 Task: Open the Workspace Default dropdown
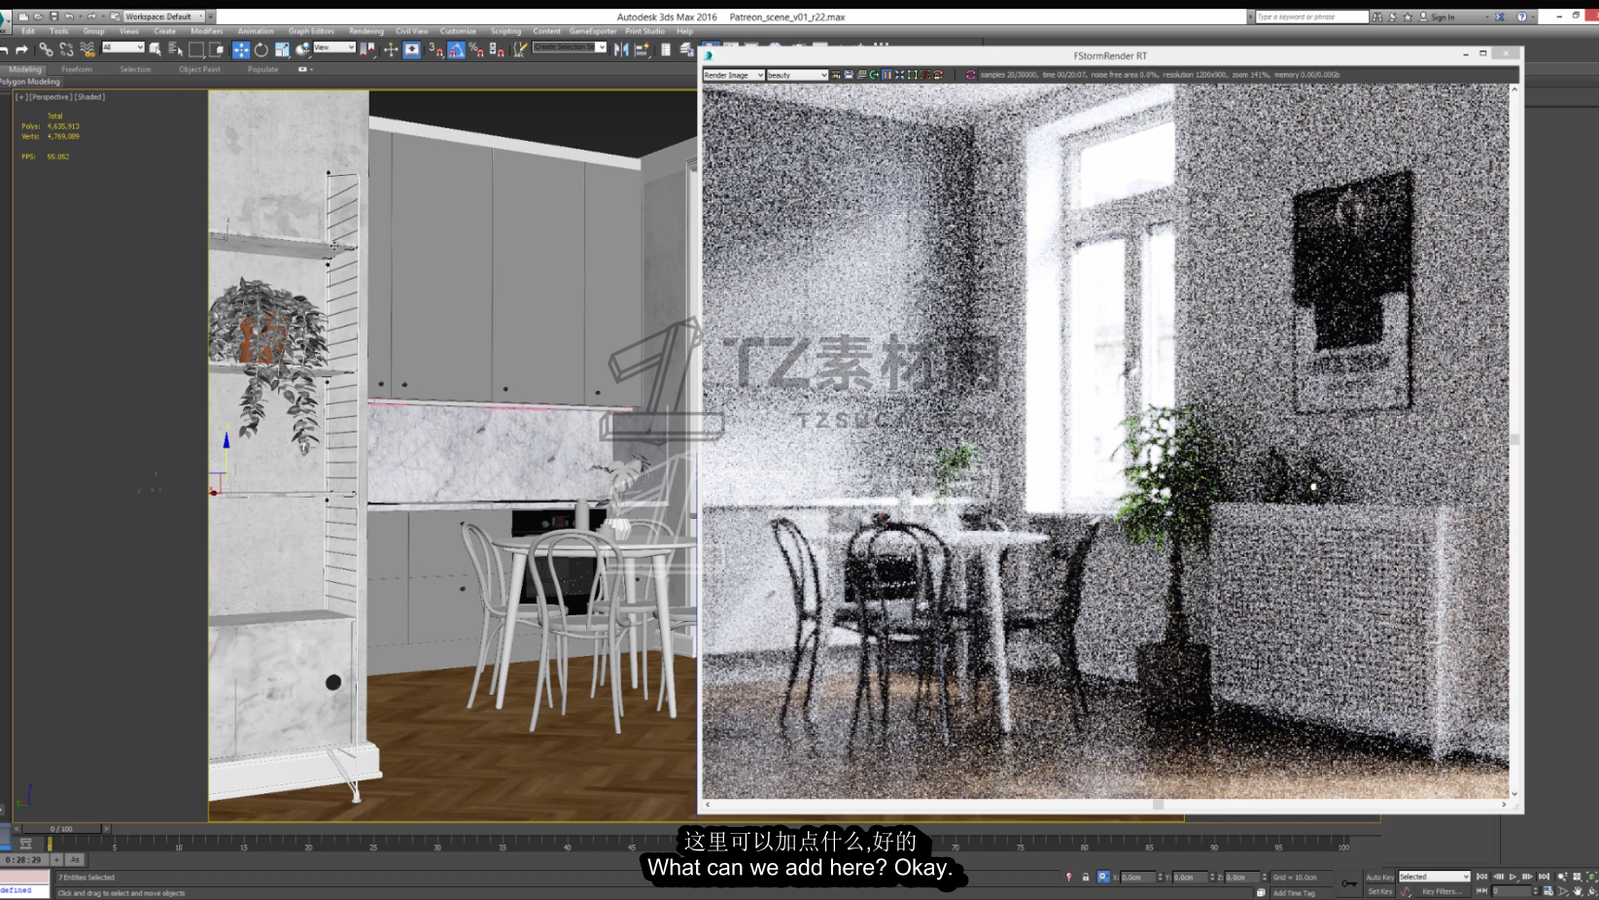pos(163,17)
